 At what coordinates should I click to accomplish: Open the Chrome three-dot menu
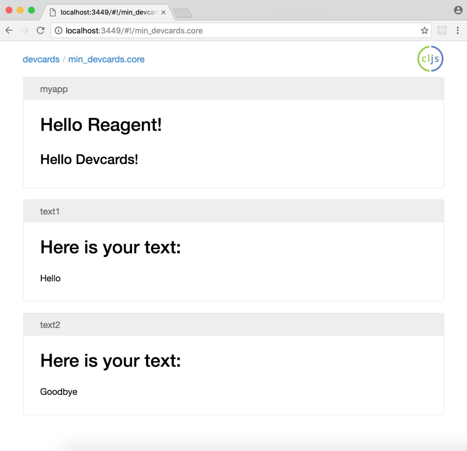[457, 30]
